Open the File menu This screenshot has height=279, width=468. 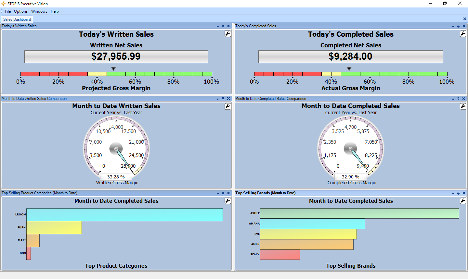click(x=8, y=11)
